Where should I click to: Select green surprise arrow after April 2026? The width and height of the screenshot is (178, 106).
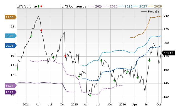pyautogui.click(x=137, y=78)
